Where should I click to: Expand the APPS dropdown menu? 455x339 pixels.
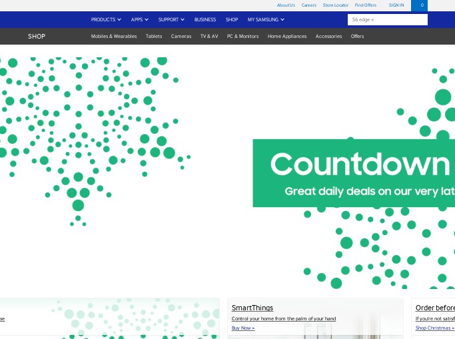click(140, 19)
